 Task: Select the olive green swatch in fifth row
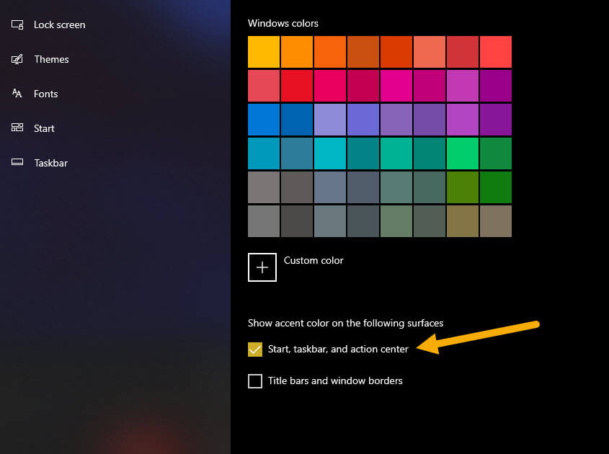[463, 187]
